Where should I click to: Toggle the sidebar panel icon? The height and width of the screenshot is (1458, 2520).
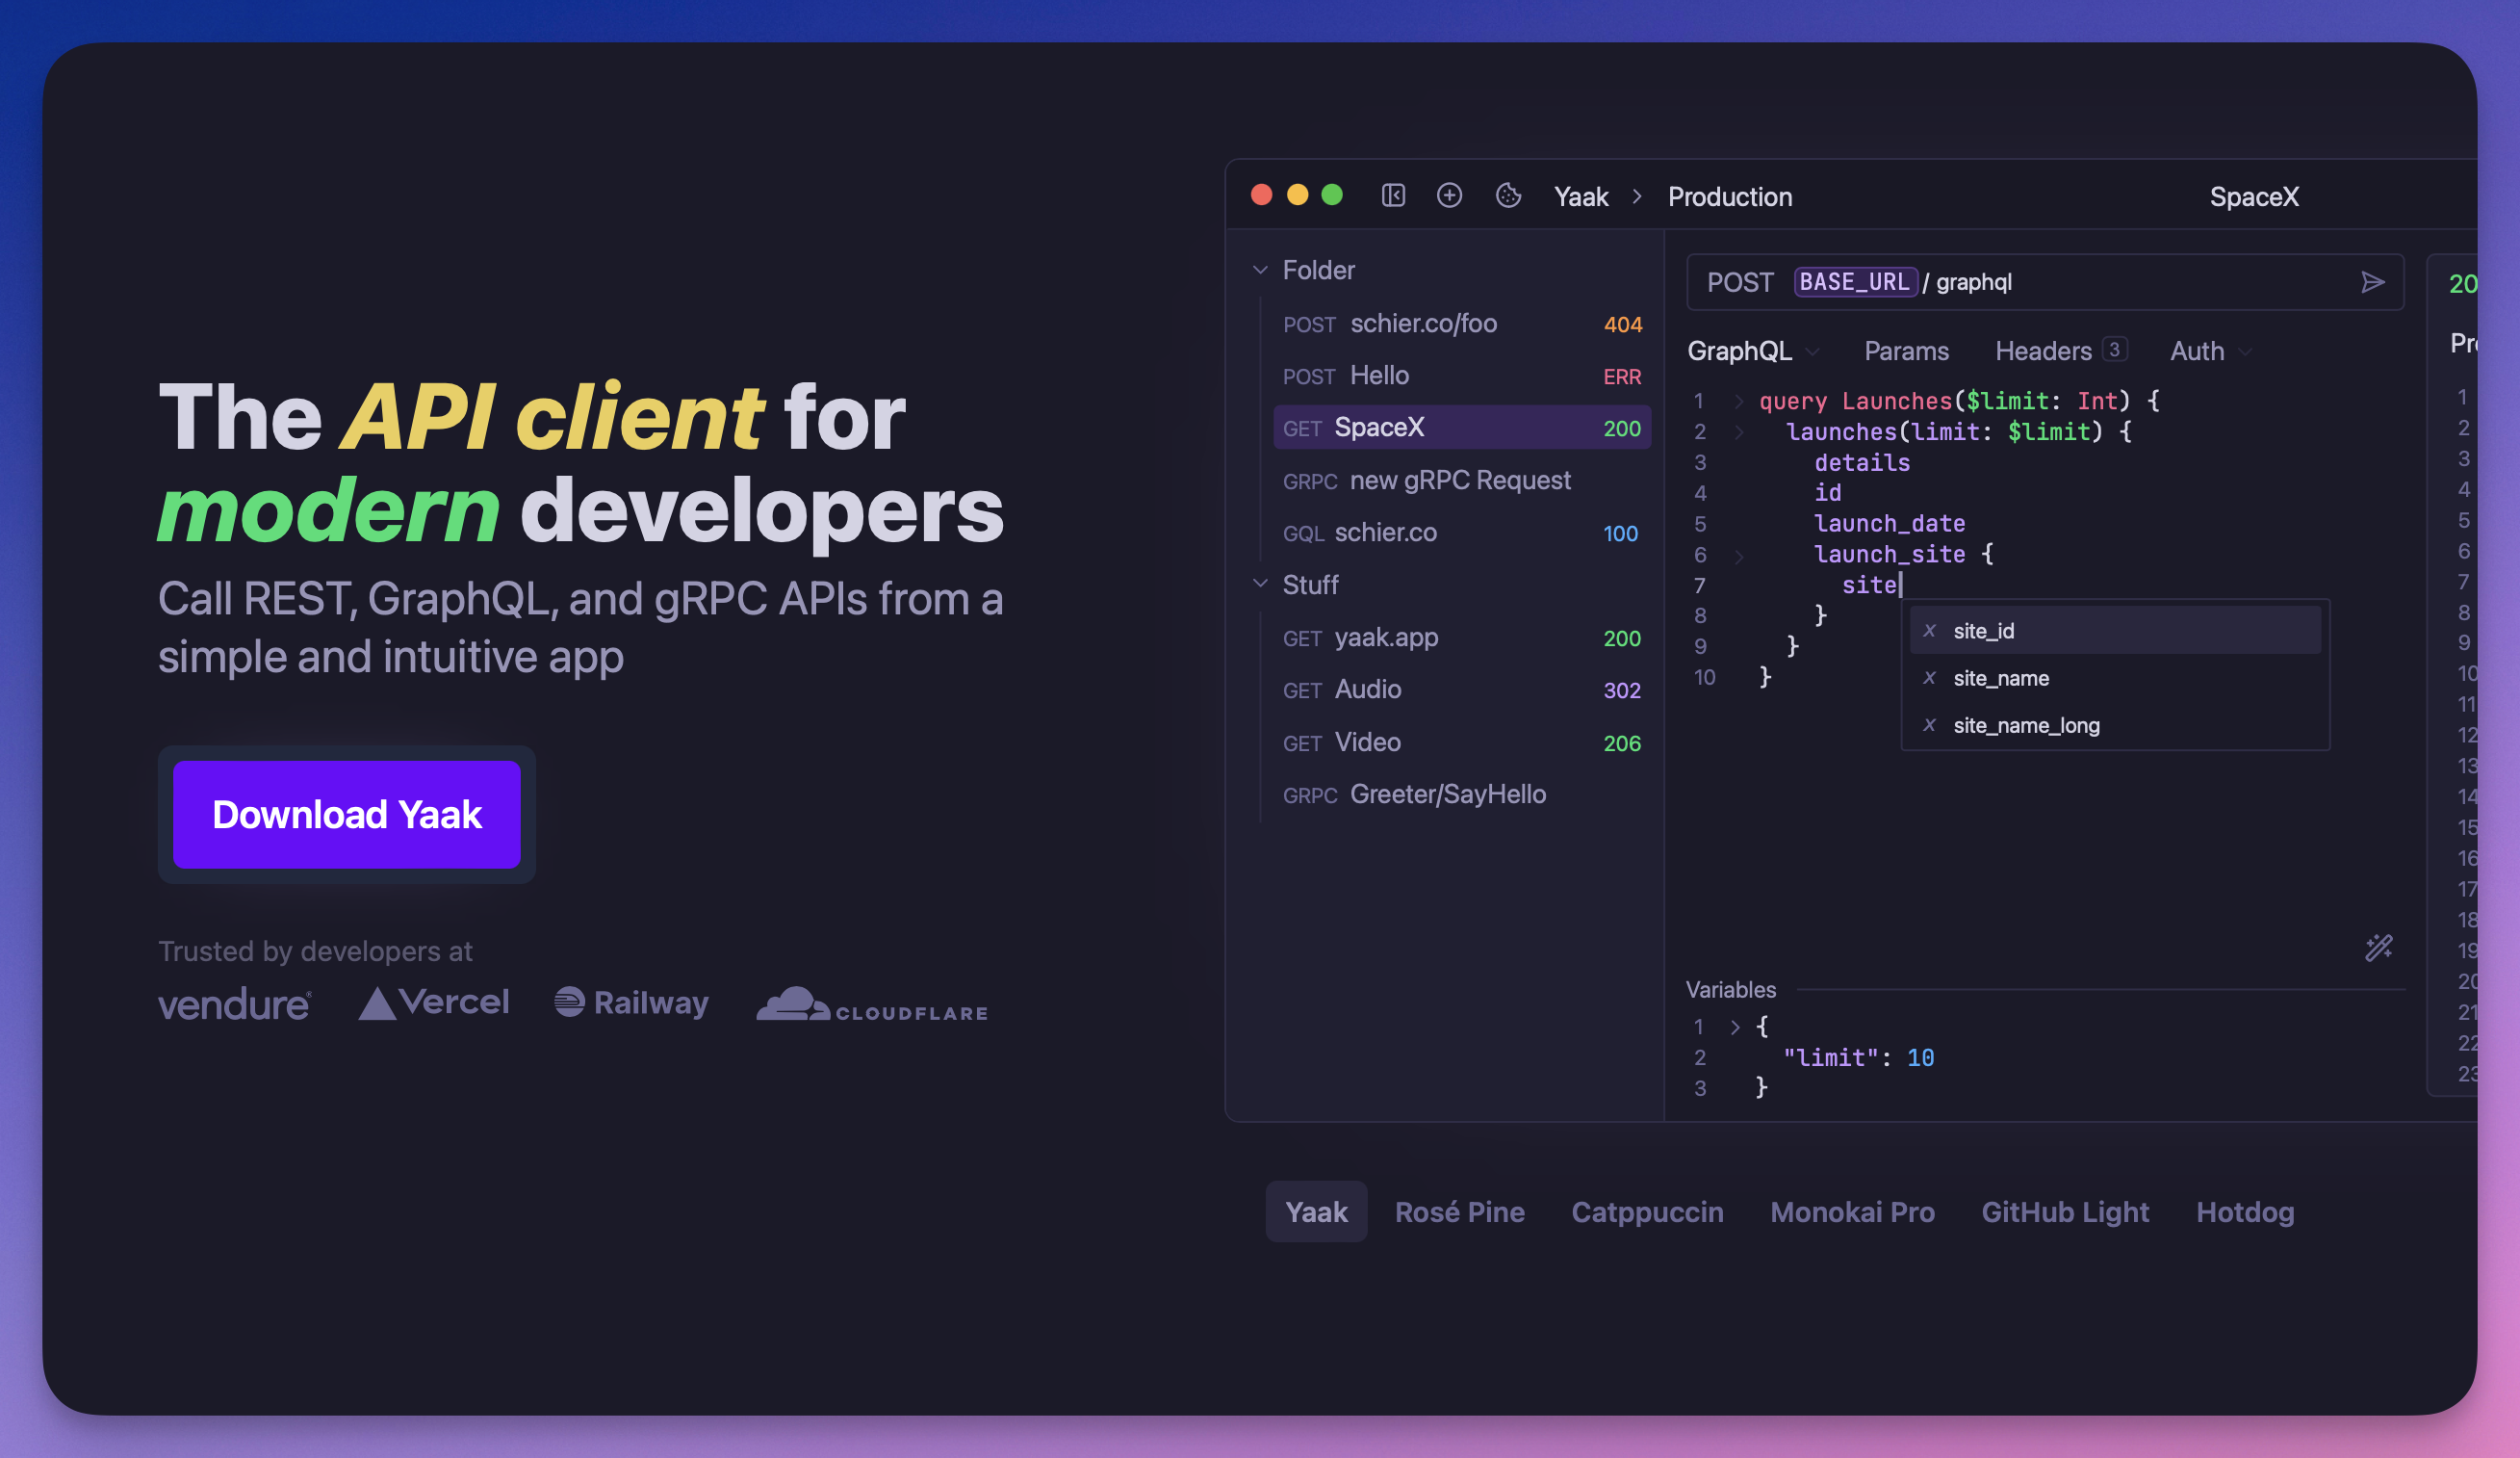coord(1393,195)
